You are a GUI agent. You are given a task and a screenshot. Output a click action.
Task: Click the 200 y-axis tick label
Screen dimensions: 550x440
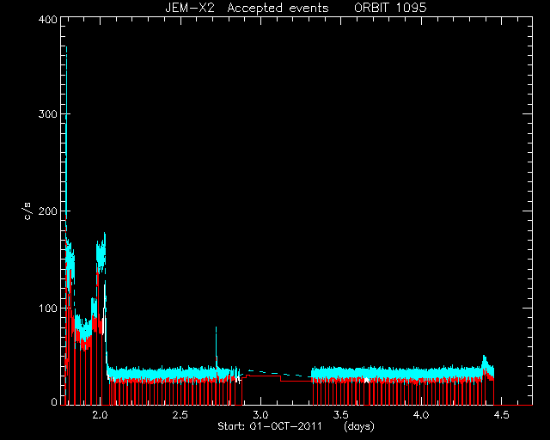click(x=48, y=211)
